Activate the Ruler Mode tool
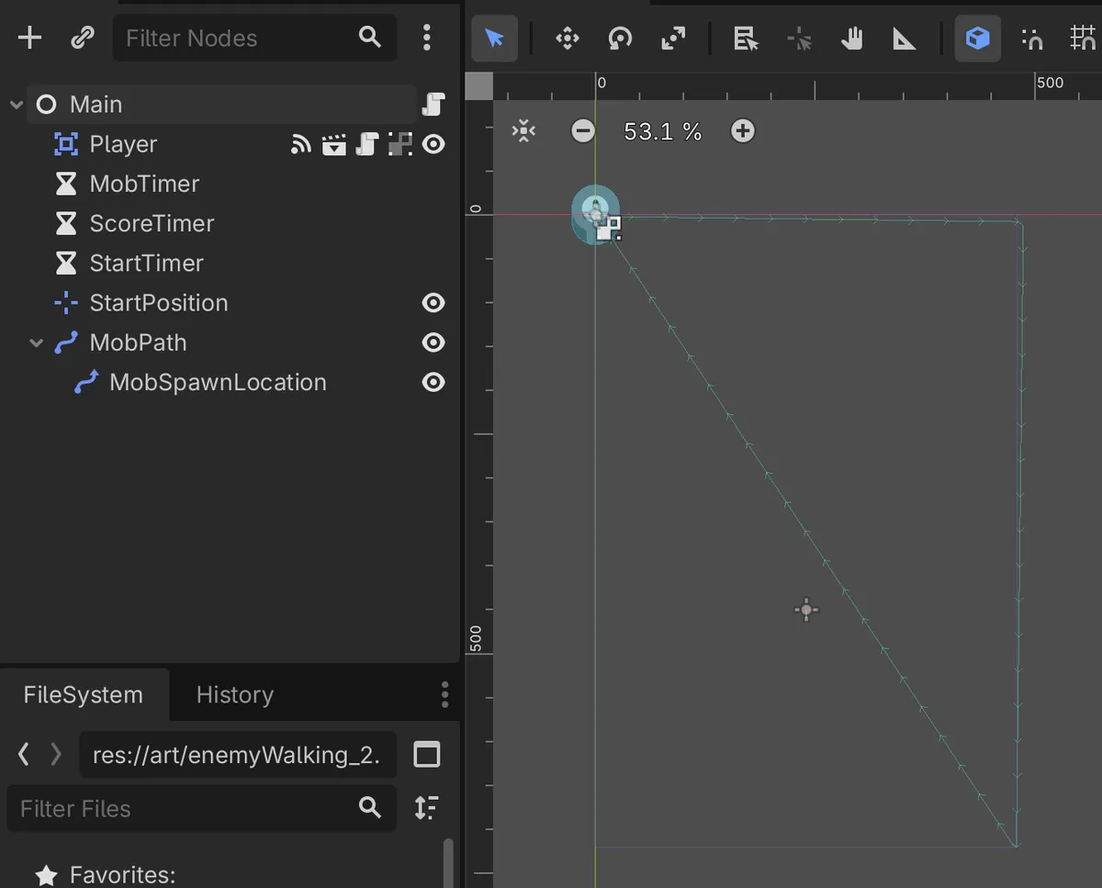The height and width of the screenshot is (888, 1102). pos(905,39)
